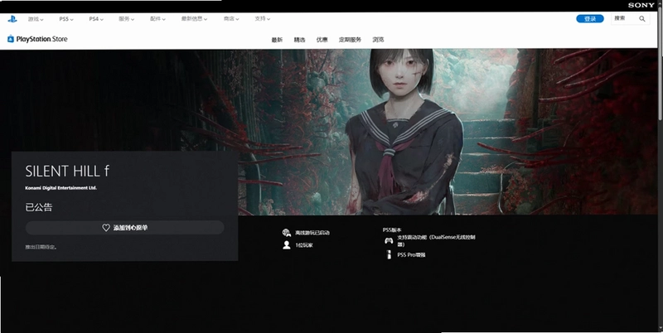
Task: Click the offline play globe icon
Action: (x=287, y=233)
